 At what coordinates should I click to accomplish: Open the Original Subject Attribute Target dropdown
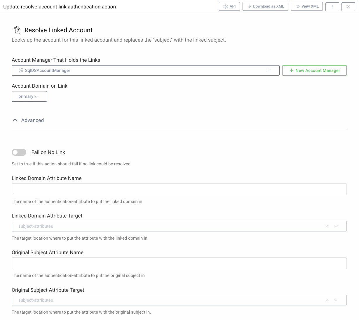pyautogui.click(x=336, y=300)
